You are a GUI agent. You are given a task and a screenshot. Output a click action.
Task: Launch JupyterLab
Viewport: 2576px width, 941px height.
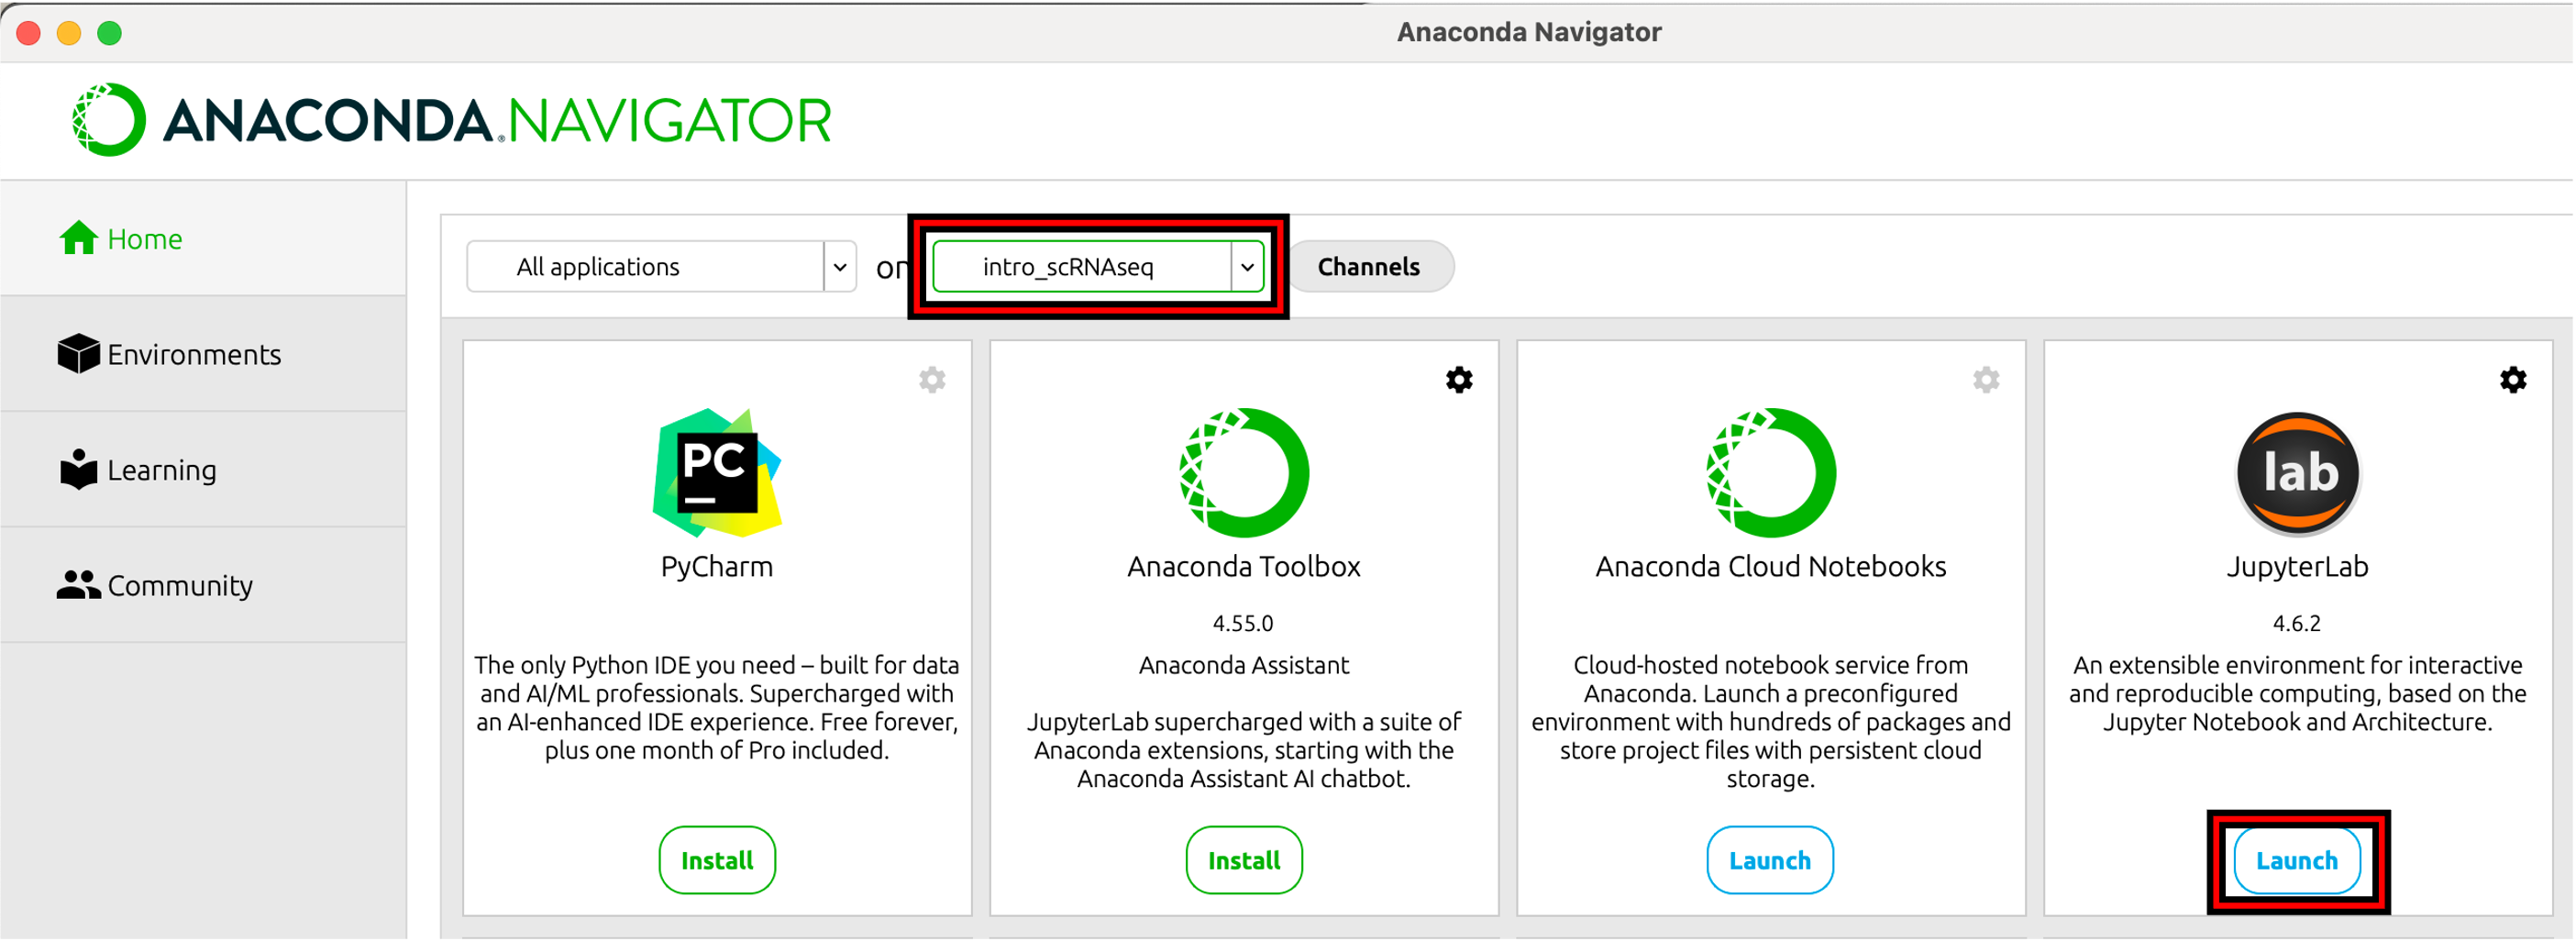2297,861
